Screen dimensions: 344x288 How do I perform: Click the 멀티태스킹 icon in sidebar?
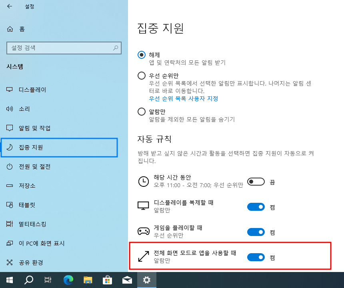10,224
